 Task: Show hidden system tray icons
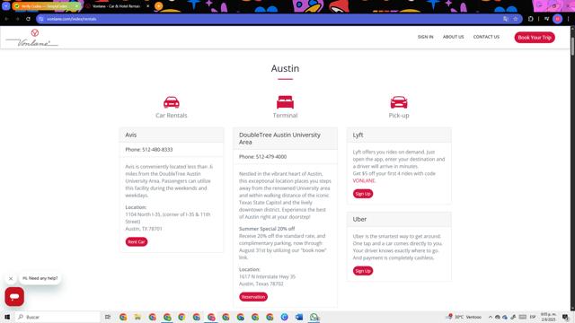(490, 317)
